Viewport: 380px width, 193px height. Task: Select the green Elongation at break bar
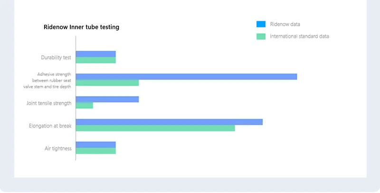(155, 128)
